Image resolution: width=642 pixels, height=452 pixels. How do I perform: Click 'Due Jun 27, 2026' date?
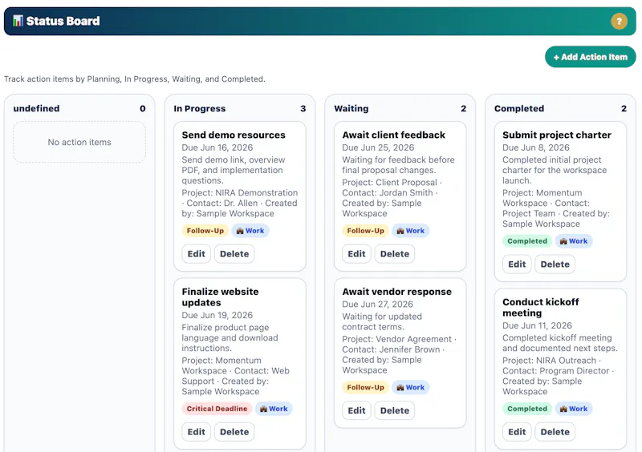[x=377, y=305]
